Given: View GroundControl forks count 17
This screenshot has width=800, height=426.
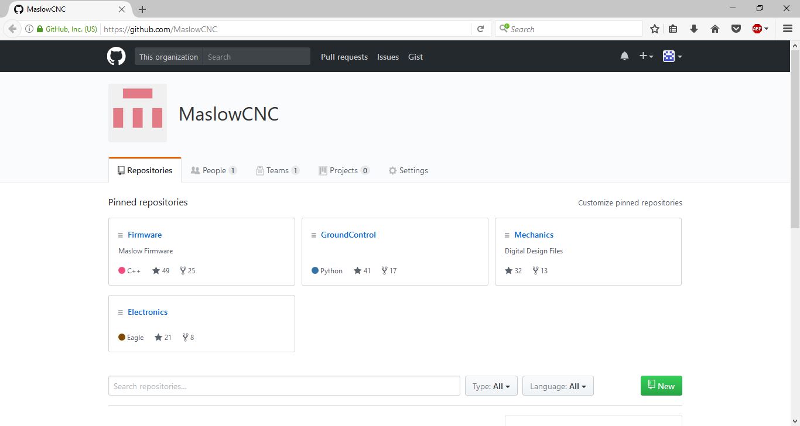Looking at the screenshot, I should (389, 270).
